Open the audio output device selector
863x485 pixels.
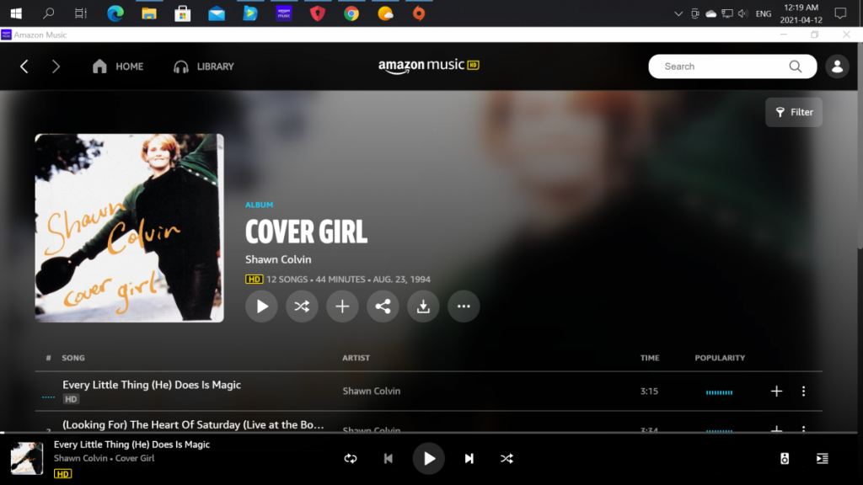[785, 459]
